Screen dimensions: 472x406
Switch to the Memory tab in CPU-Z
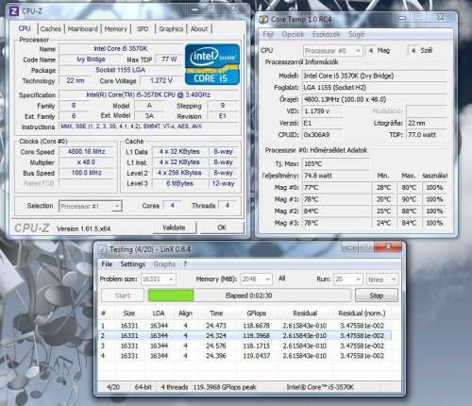click(x=115, y=29)
